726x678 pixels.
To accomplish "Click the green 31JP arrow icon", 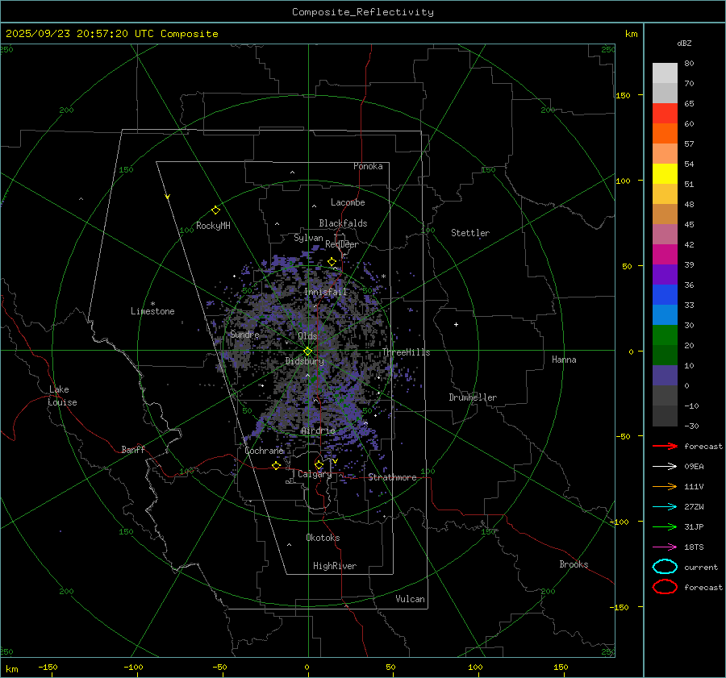I will [x=664, y=526].
